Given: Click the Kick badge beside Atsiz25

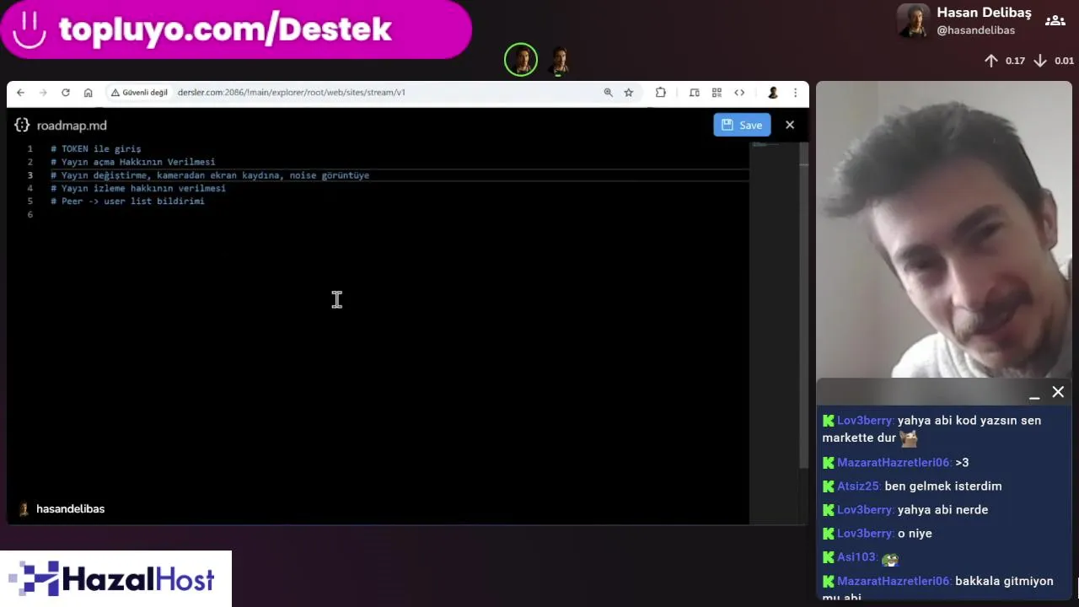Looking at the screenshot, I should click(x=828, y=486).
